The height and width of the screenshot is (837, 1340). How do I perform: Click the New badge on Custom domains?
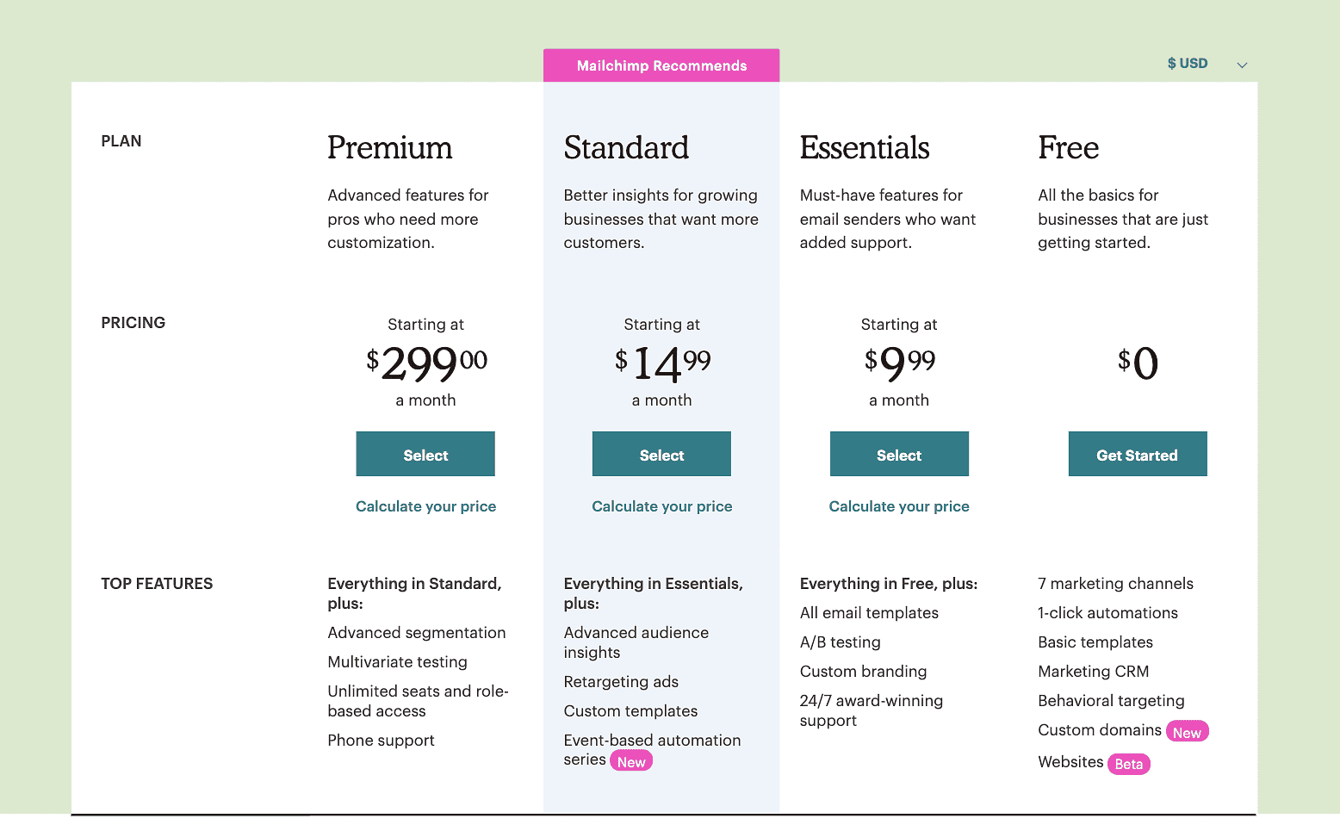pos(1188,731)
